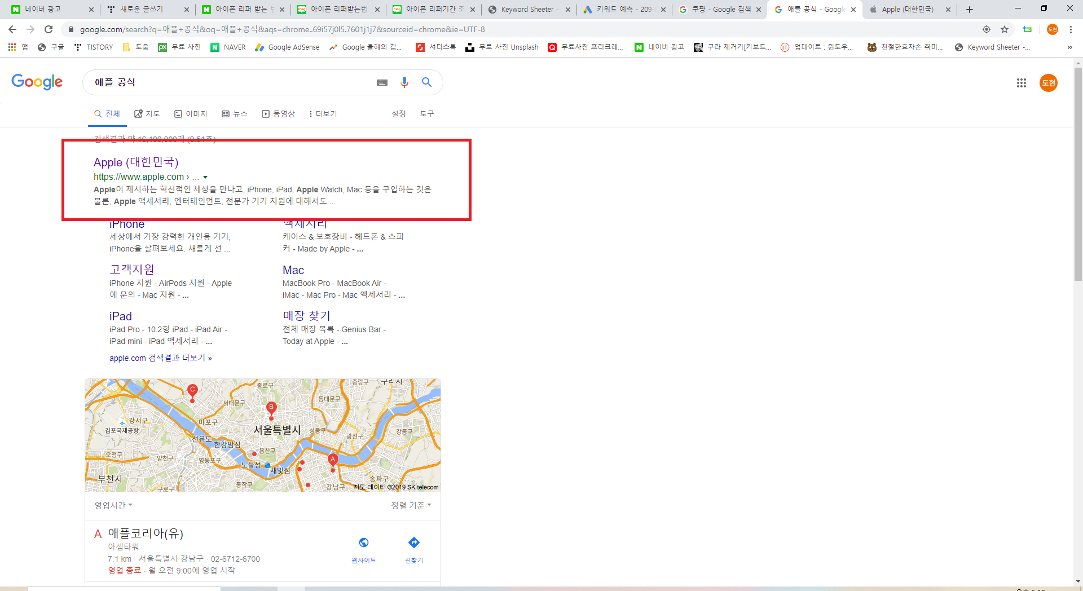Image resolution: width=1083 pixels, height=591 pixels.
Task: Open the 영업시간 dropdown
Action: tap(113, 505)
